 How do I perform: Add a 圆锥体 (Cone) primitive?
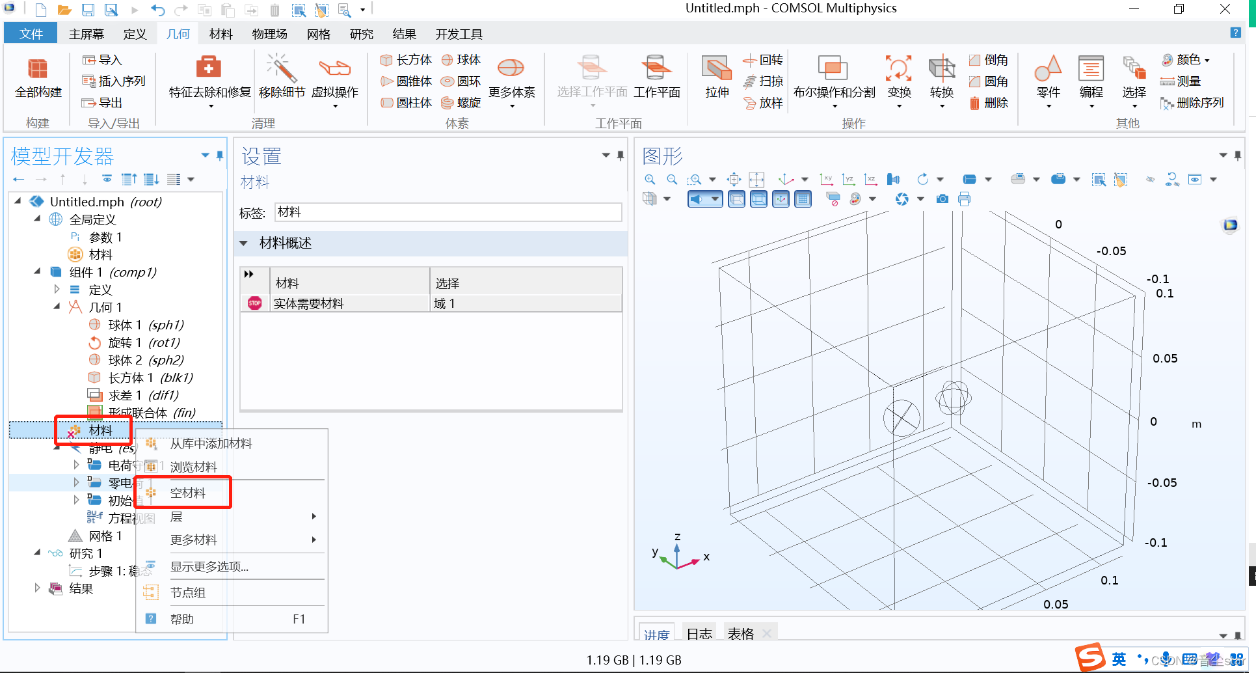pyautogui.click(x=406, y=81)
